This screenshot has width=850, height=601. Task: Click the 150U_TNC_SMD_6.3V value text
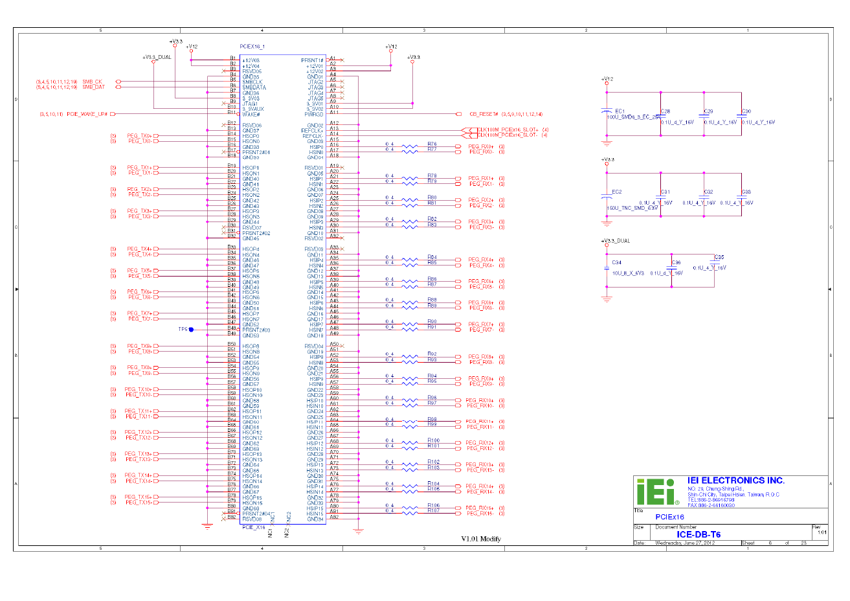tap(632, 208)
